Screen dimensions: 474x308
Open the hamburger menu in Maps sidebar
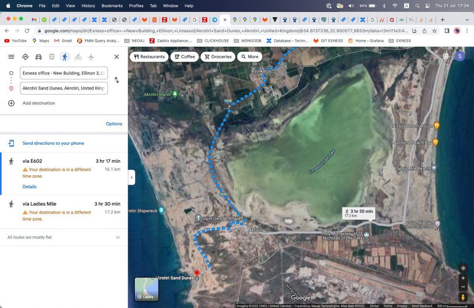tap(11, 57)
